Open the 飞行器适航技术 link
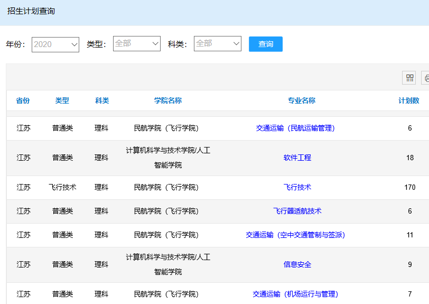429x304 pixels. click(x=297, y=211)
